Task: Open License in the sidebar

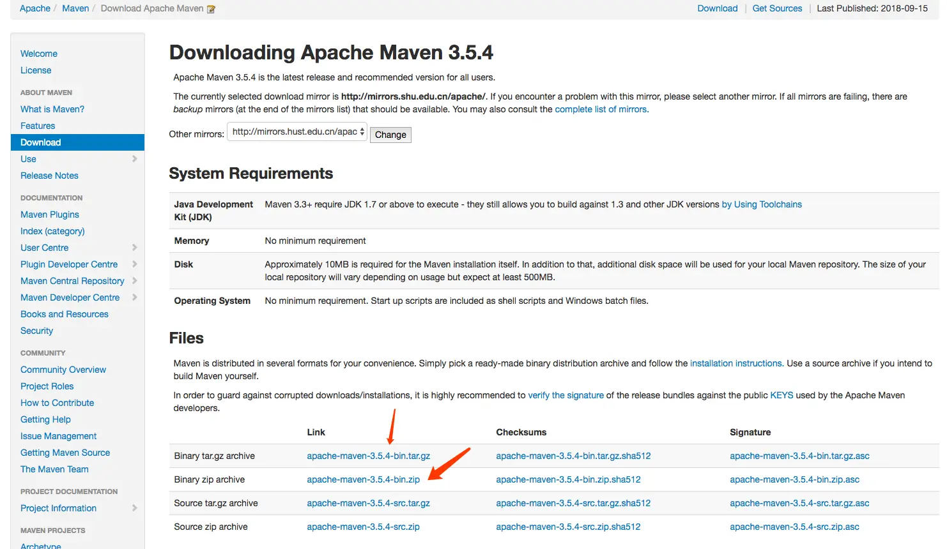Action: coord(36,70)
